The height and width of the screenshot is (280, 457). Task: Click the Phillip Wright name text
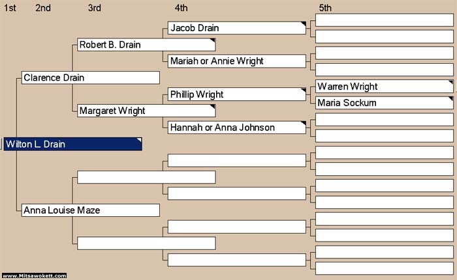coord(197,94)
